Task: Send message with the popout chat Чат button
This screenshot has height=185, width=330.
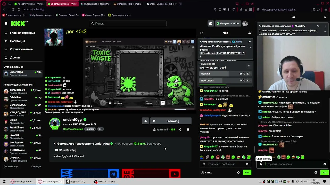Action: pos(325,173)
